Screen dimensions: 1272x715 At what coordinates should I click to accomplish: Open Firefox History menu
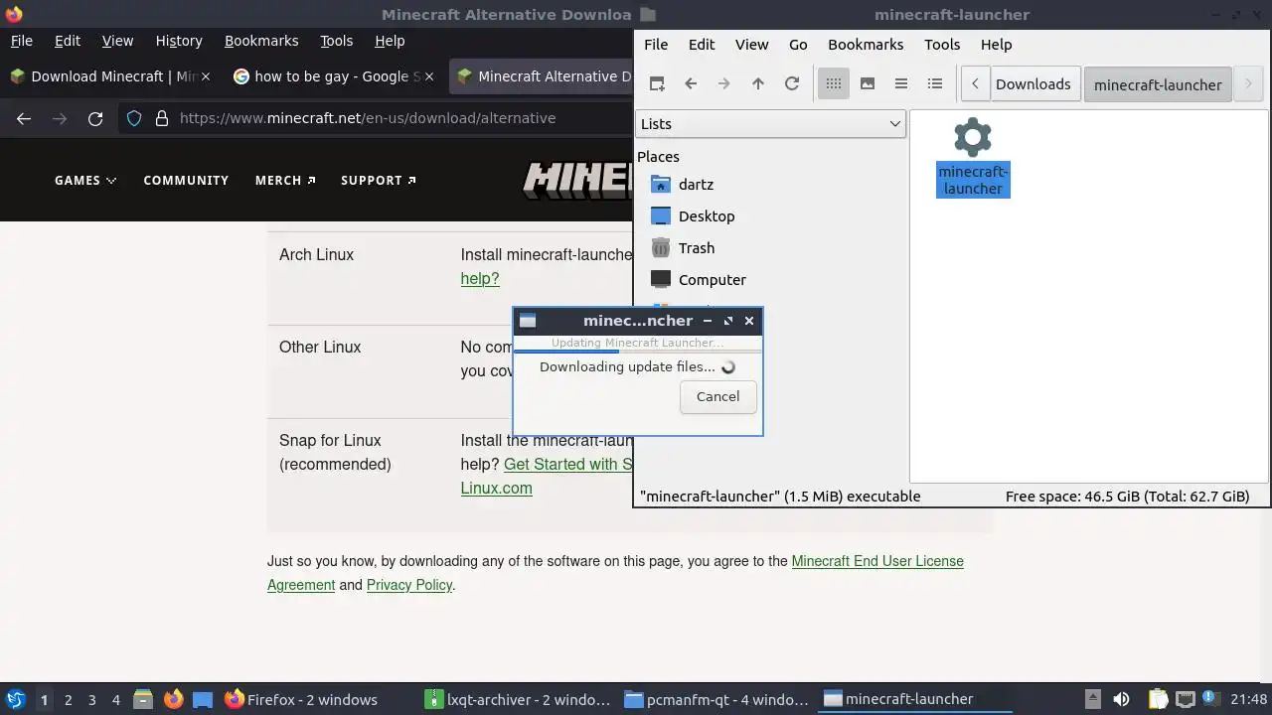(179, 41)
